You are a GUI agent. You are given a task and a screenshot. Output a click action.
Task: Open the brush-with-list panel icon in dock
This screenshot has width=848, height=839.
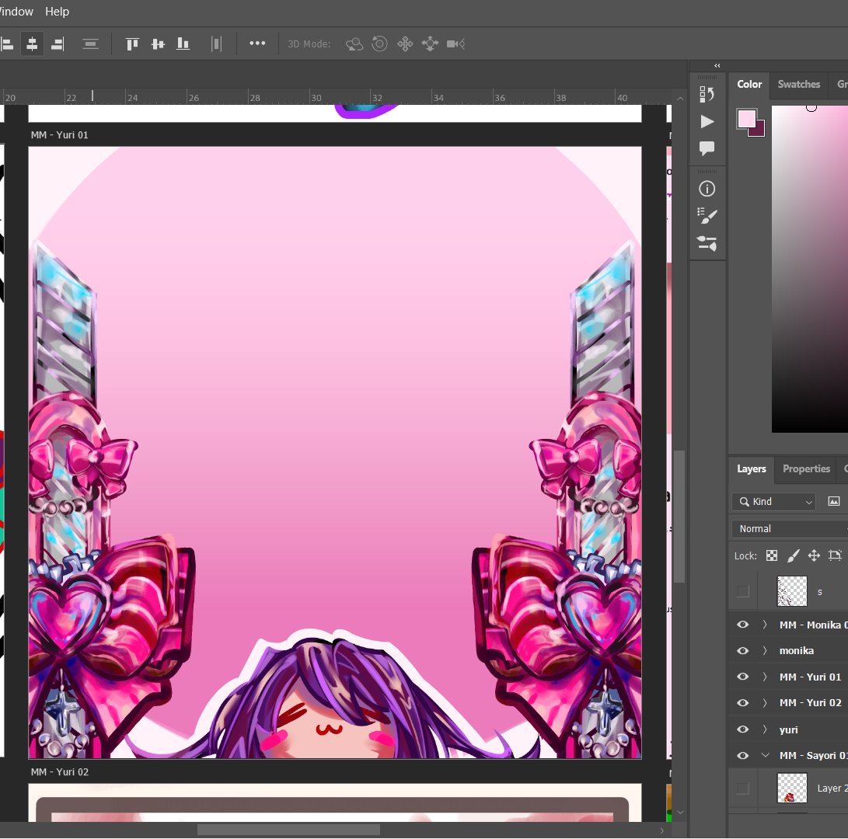707,216
